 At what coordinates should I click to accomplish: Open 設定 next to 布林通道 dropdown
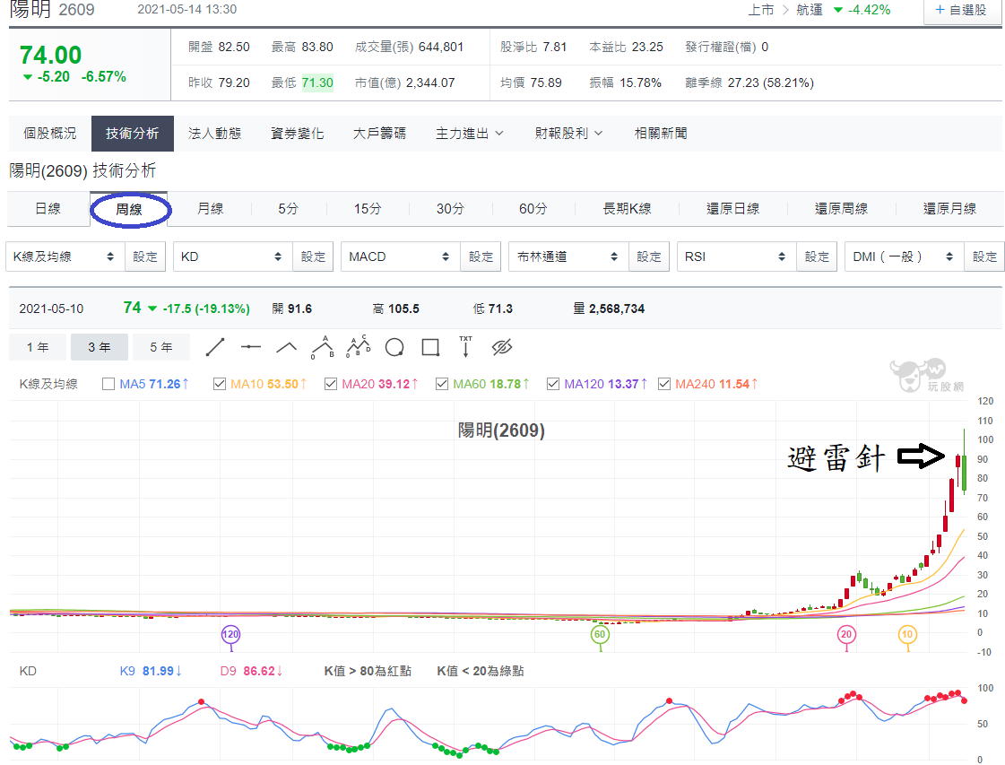pyautogui.click(x=649, y=256)
